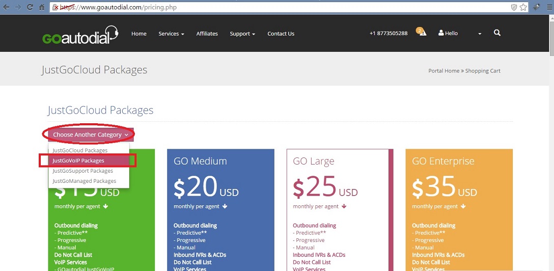Click the down arrow under GO Enterprise price
The height and width of the screenshot is (271, 554).
pos(463,206)
